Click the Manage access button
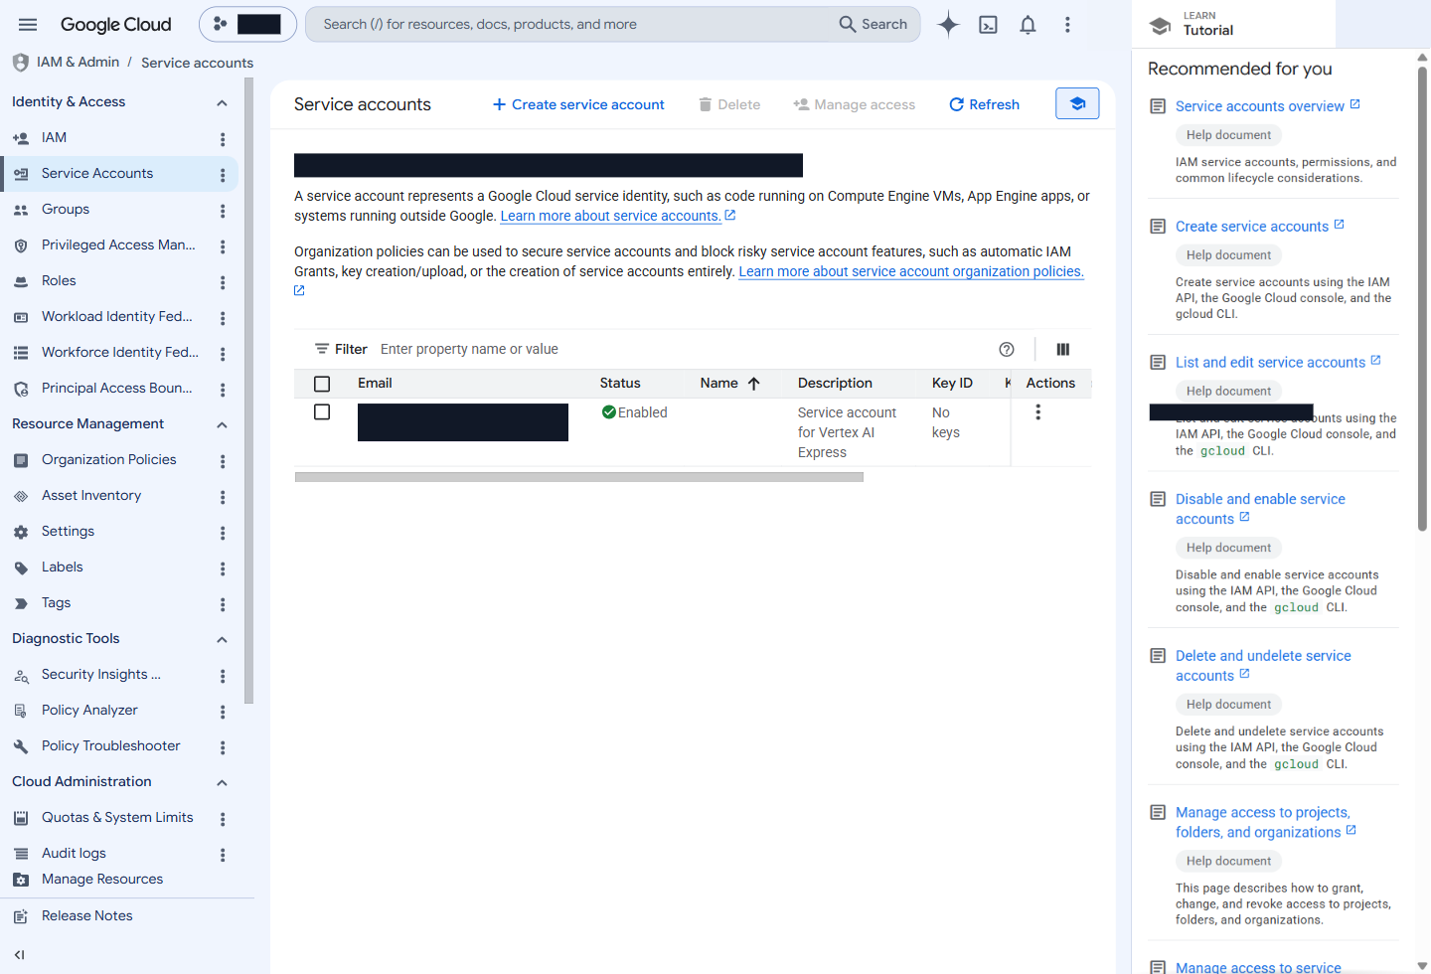Viewport: 1431px width, 974px height. click(x=855, y=104)
